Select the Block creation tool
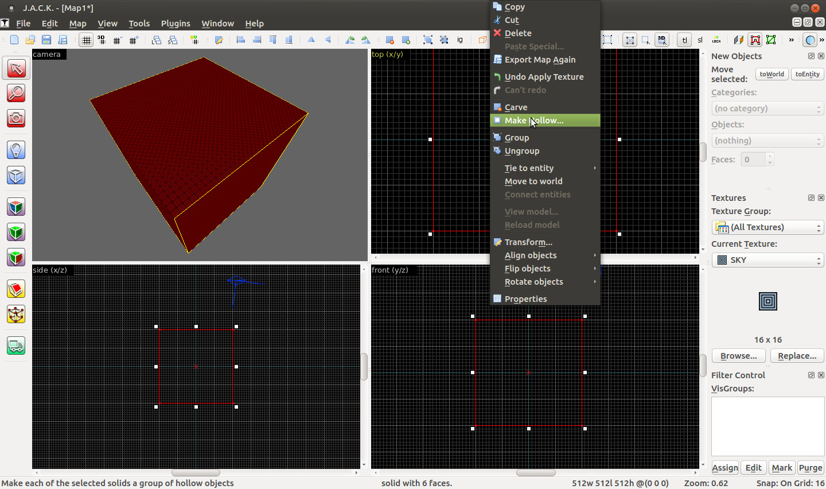Image resolution: width=826 pixels, height=489 pixels. [16, 175]
